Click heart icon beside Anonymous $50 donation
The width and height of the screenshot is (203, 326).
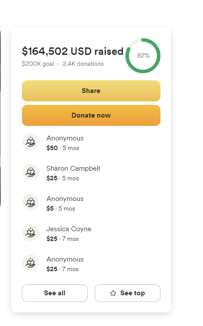(x=31, y=142)
